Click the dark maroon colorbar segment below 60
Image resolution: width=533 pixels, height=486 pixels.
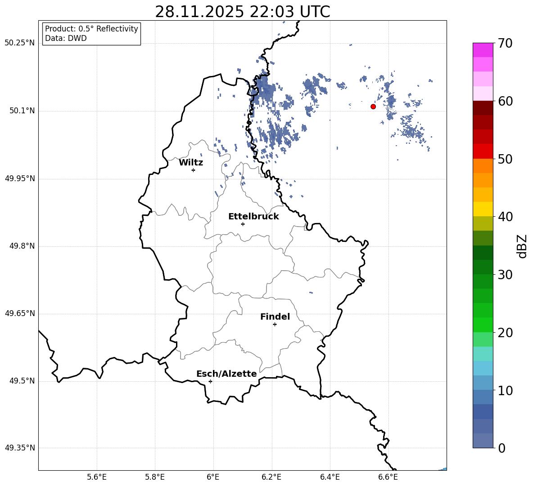[x=483, y=108]
